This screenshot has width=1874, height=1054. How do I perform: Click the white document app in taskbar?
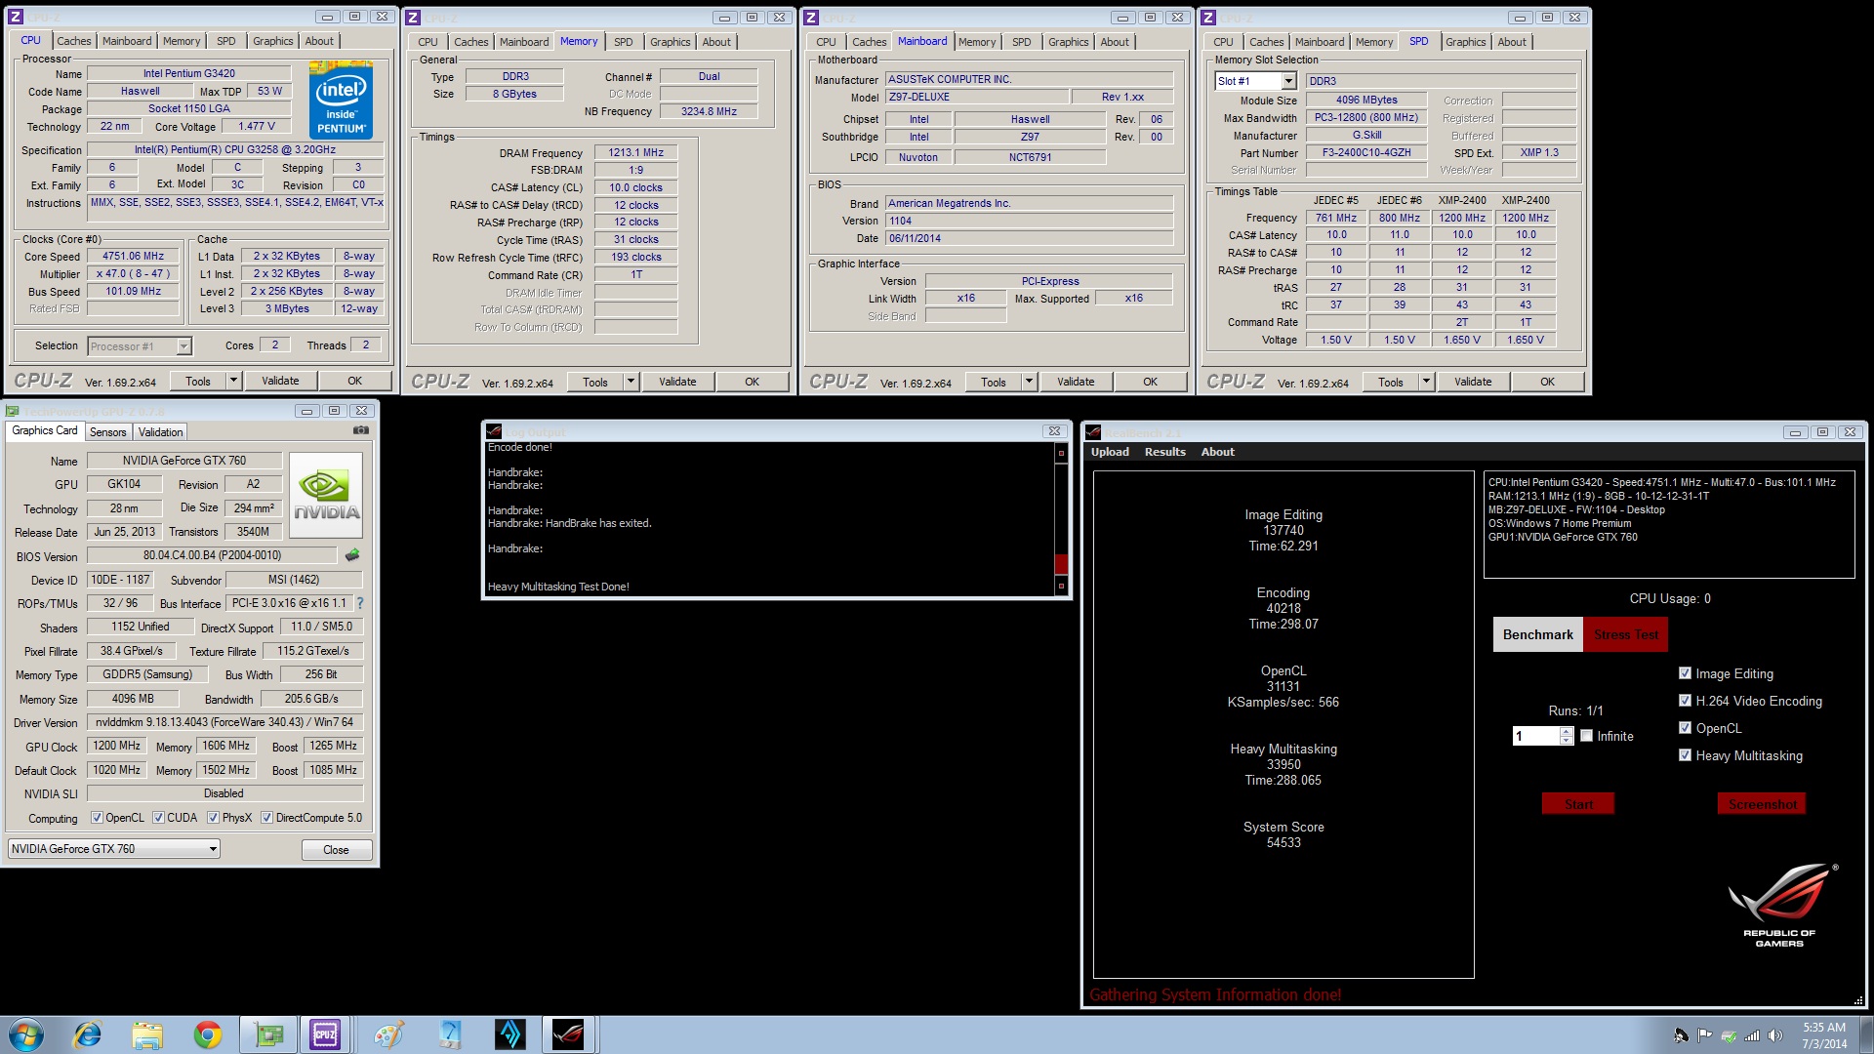[449, 1034]
